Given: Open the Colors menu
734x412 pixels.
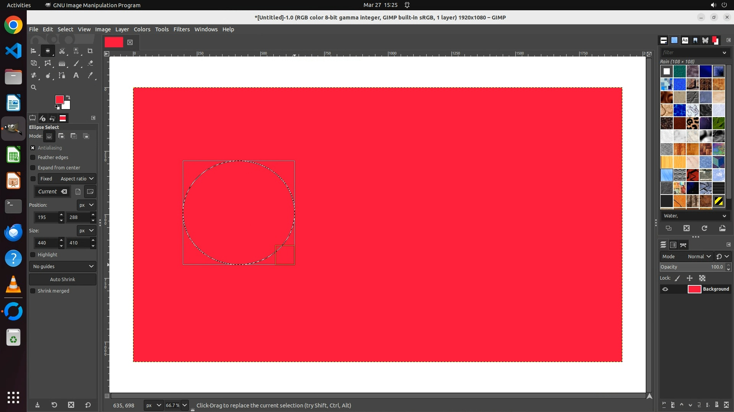Looking at the screenshot, I should (x=142, y=29).
